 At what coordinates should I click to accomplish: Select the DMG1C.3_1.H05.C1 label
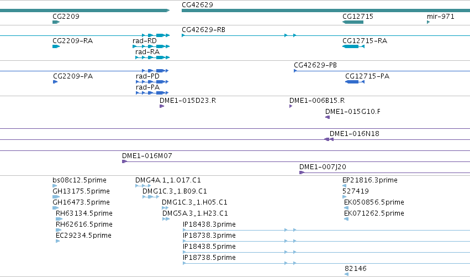coord(194,202)
